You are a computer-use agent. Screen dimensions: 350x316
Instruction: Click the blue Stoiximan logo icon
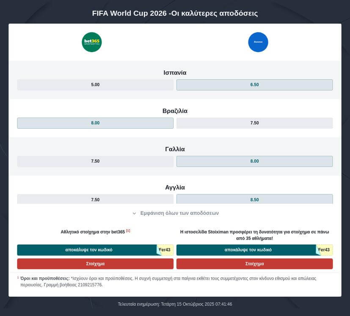coord(258,42)
